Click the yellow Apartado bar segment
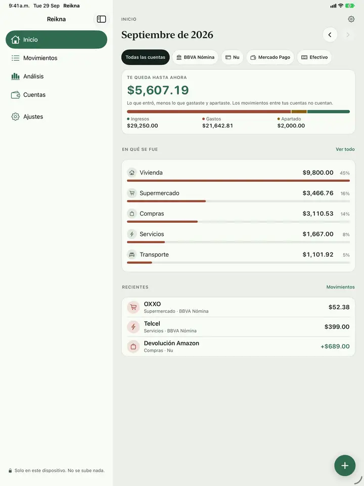 click(299, 111)
